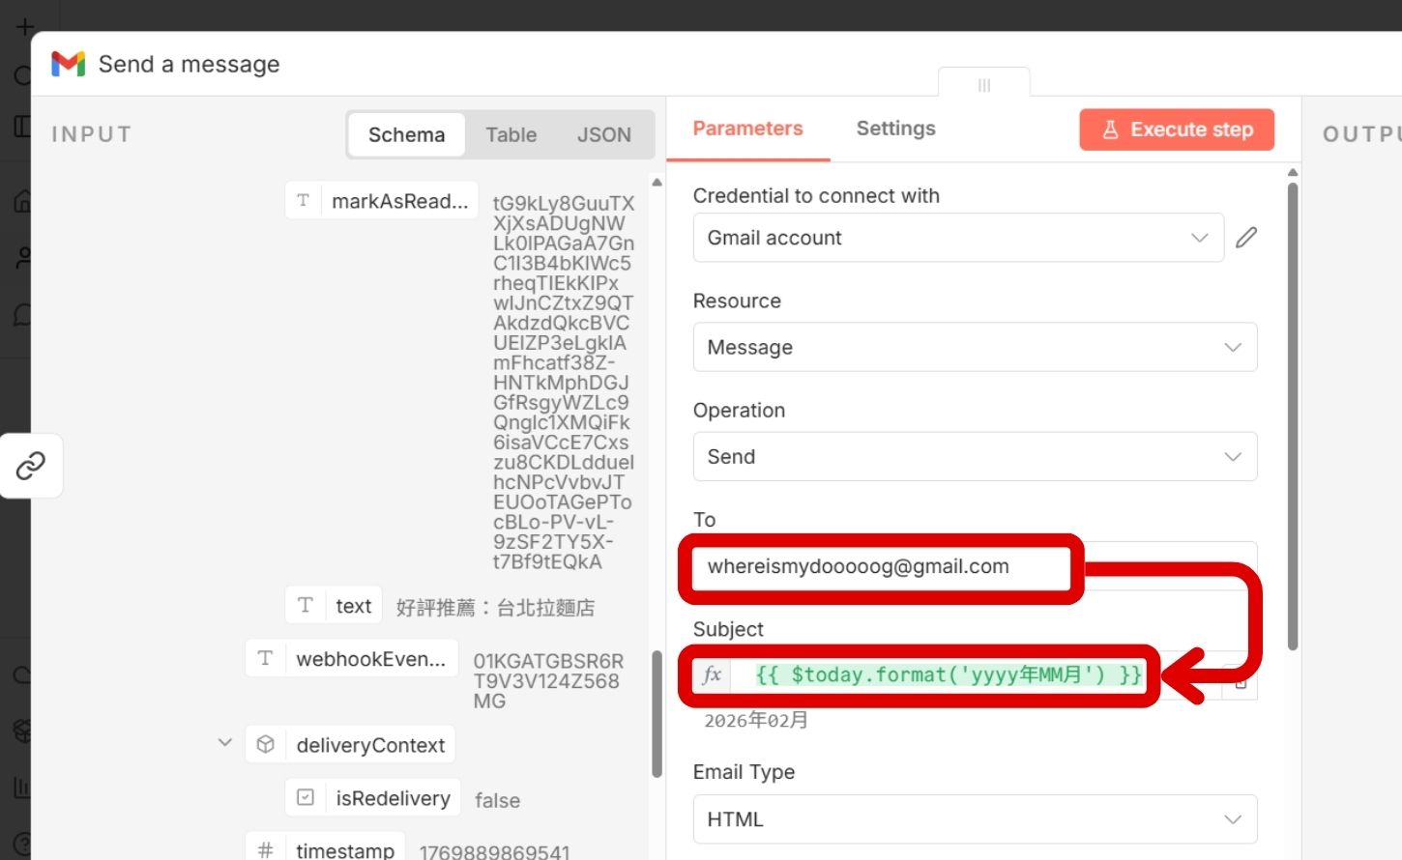Switch input view to JSON
Screen dimensions: 1402x860
coord(603,135)
